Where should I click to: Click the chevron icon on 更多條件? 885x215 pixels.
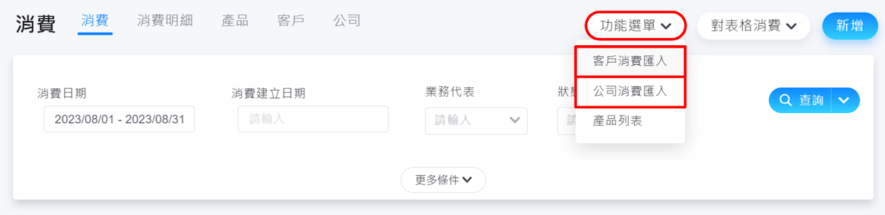tap(468, 180)
